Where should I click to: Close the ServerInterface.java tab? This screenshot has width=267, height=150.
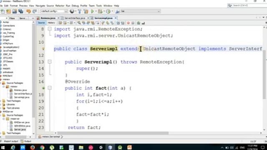click(88, 18)
